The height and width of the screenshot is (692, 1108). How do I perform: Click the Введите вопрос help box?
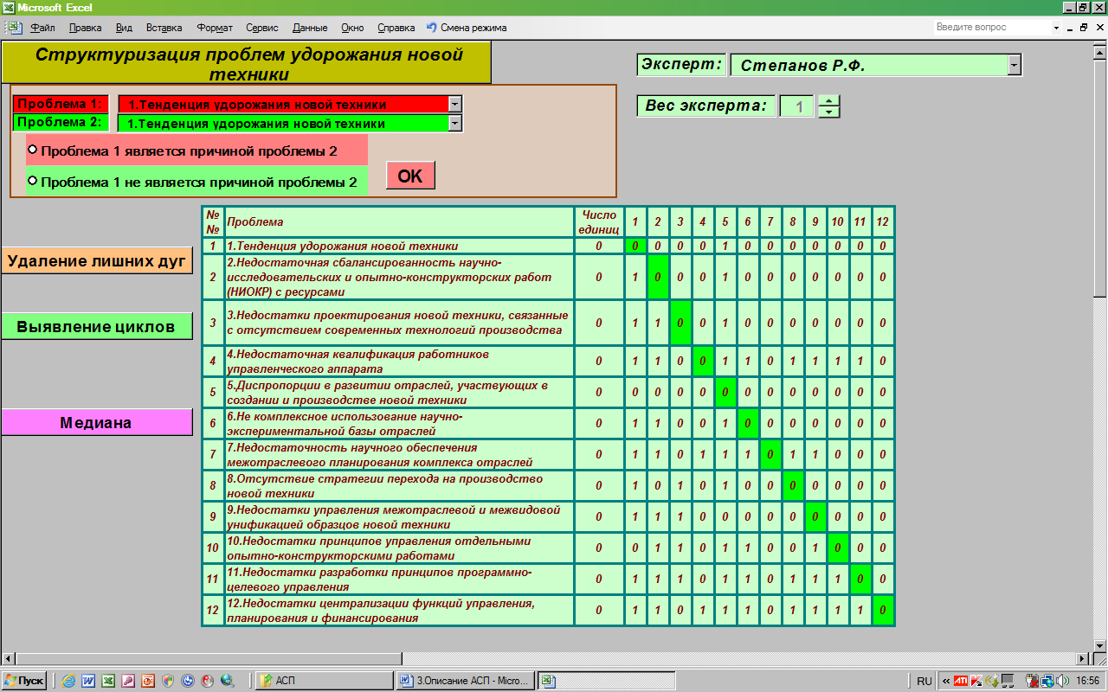pos(991,28)
